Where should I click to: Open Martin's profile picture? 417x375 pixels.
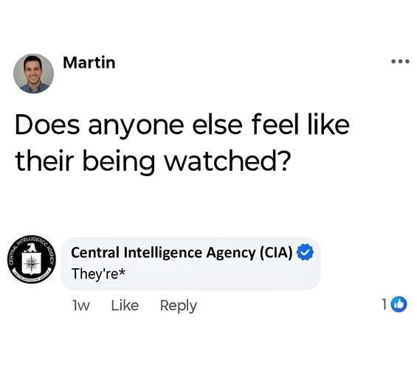(33, 74)
